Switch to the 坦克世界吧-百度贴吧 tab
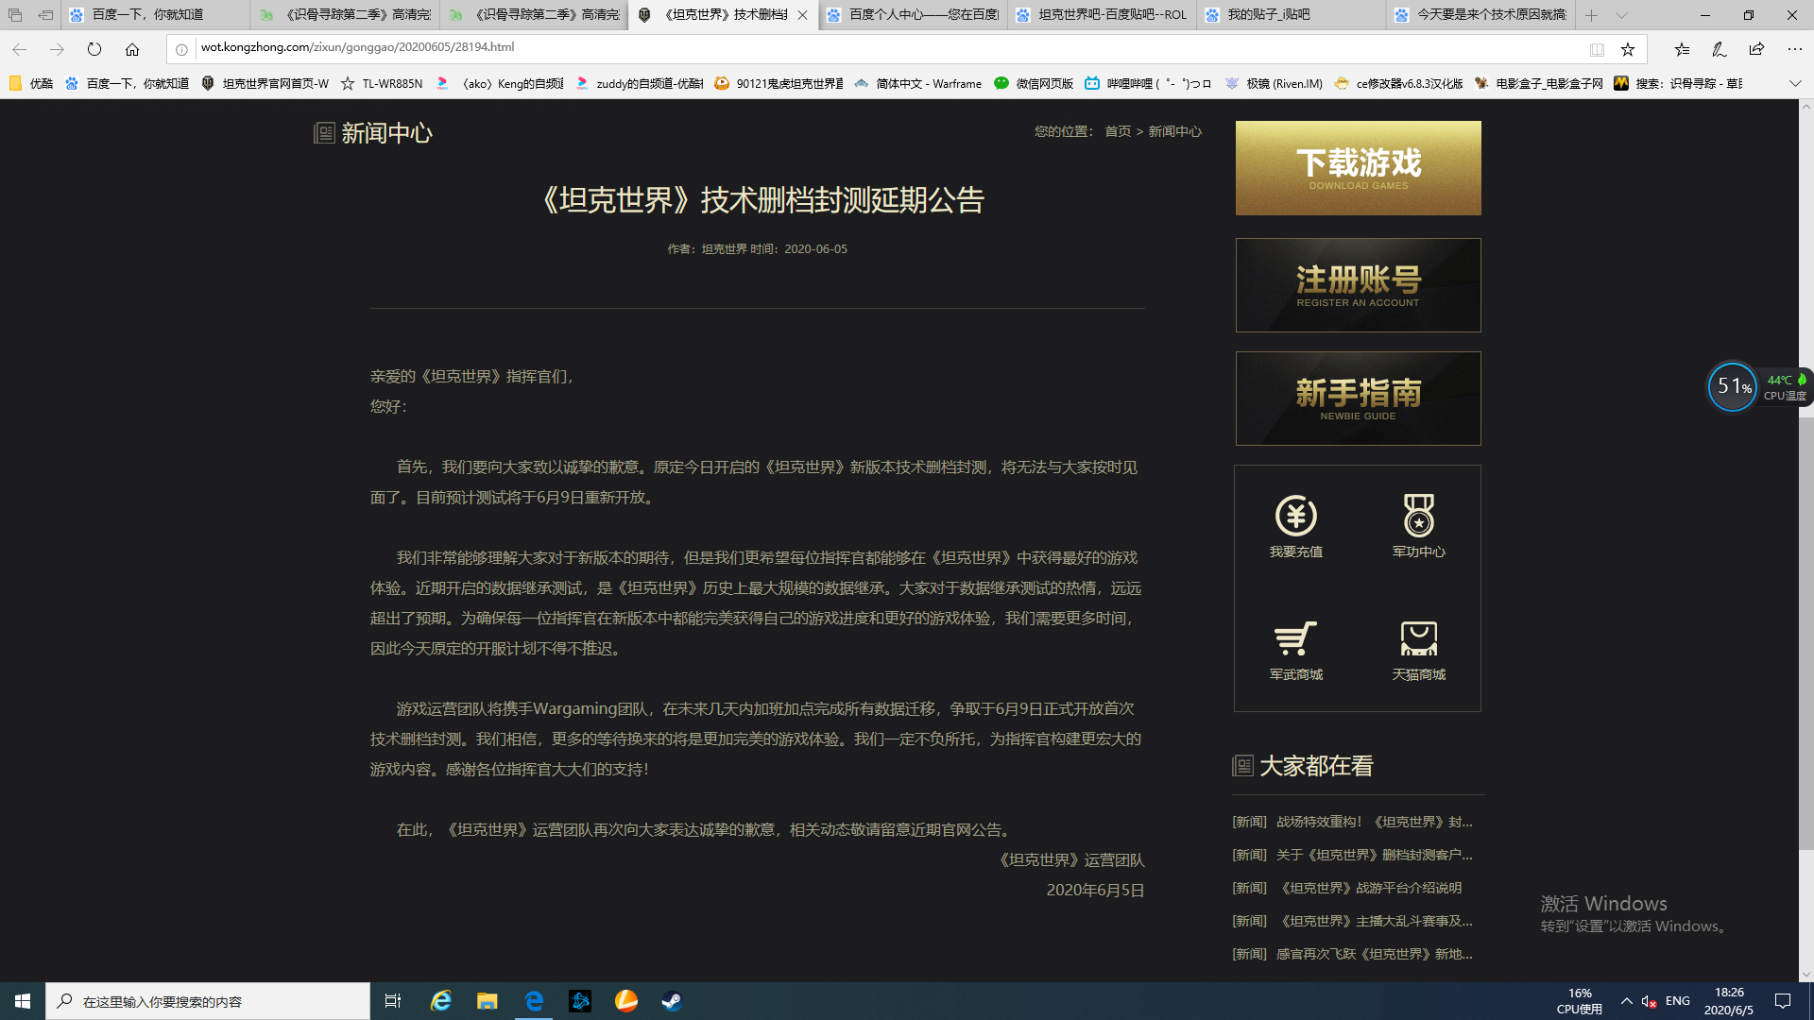This screenshot has width=1814, height=1020. (x=1103, y=15)
